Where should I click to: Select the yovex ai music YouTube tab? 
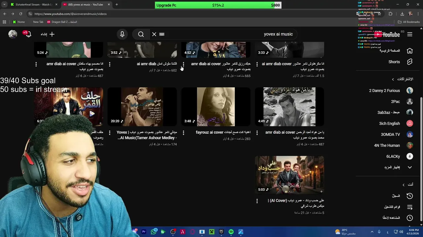click(x=85, y=5)
